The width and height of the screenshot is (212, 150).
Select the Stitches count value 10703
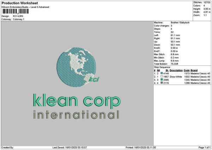[207, 2]
